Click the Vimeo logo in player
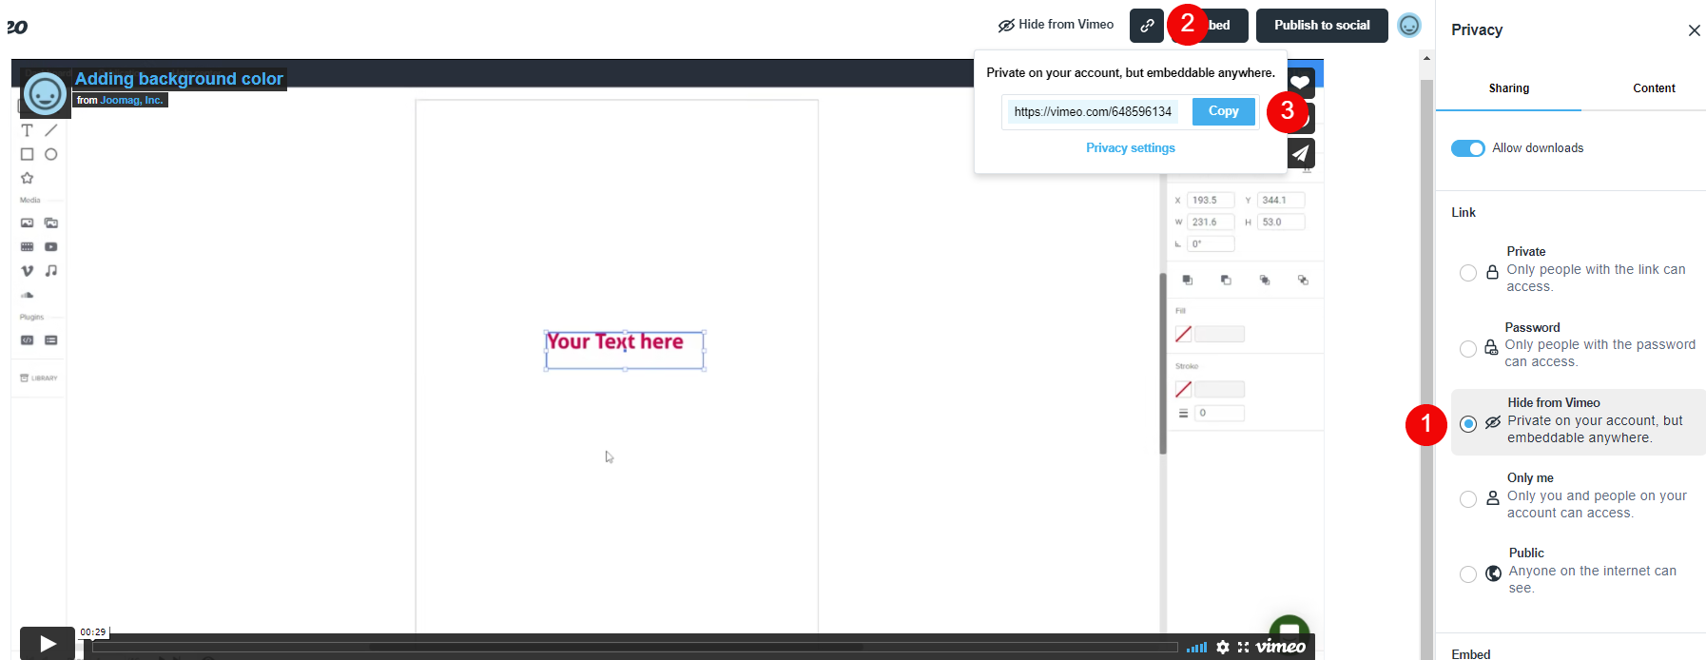This screenshot has width=1706, height=660. point(1280,647)
